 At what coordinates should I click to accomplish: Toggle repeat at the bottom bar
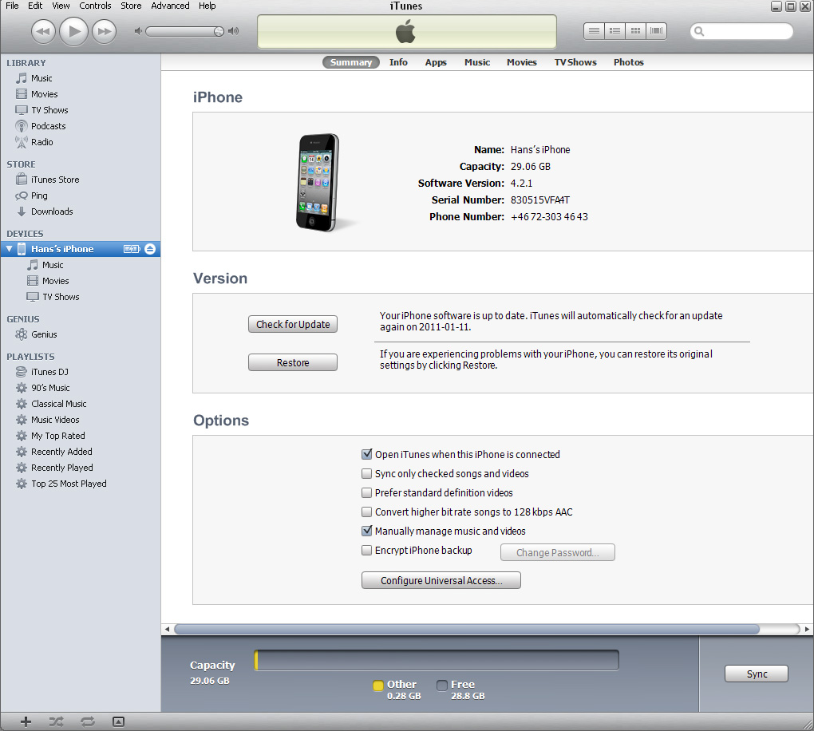click(88, 721)
